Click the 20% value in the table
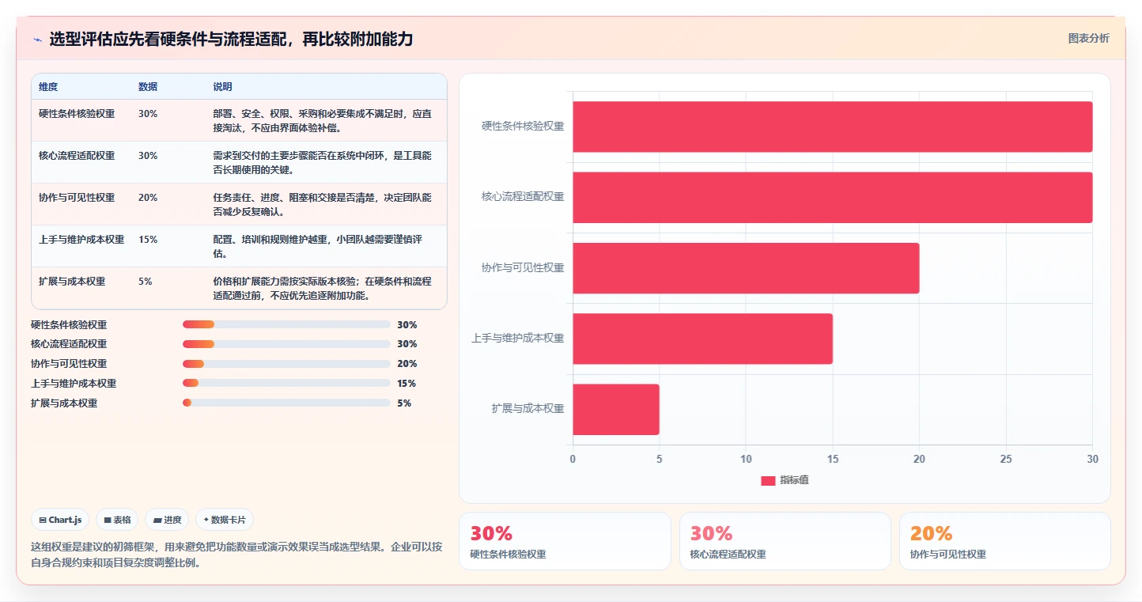Viewport: 1142px width, 602px height. [148, 197]
